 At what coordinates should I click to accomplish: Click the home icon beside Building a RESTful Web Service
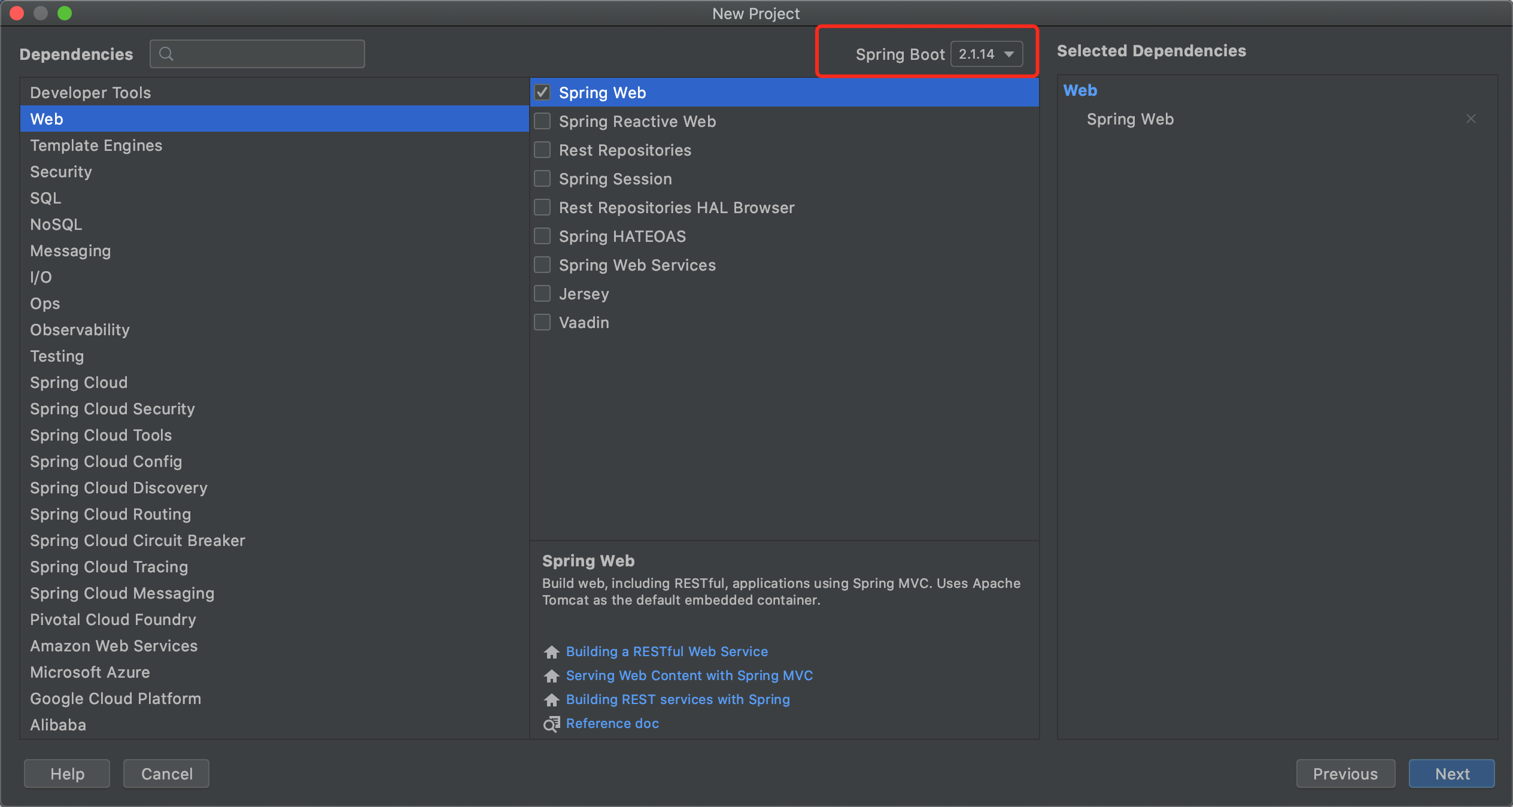(551, 652)
